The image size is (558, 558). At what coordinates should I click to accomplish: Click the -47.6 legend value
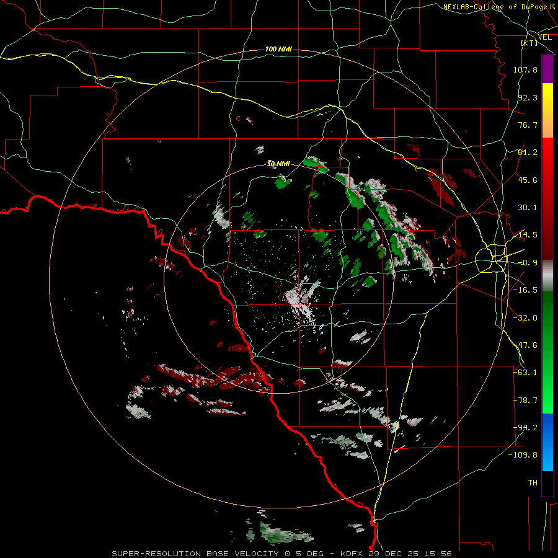525,345
